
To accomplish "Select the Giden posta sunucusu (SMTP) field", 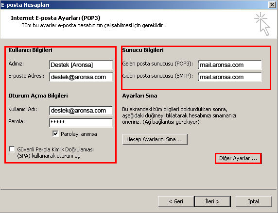I will (229, 77).
